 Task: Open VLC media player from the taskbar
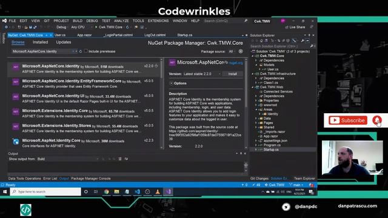(x=158, y=191)
